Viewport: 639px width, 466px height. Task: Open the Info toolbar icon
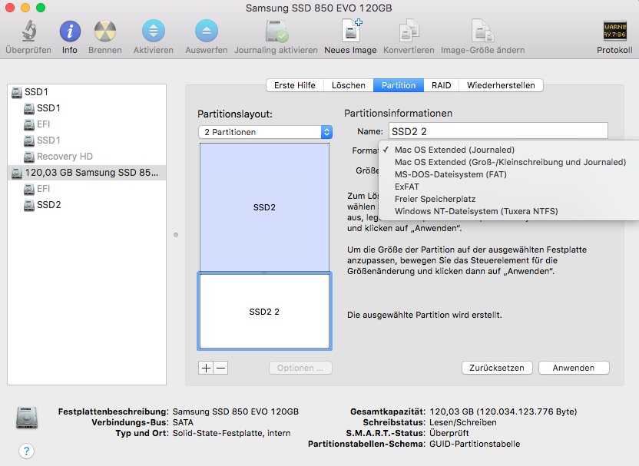tap(70, 31)
